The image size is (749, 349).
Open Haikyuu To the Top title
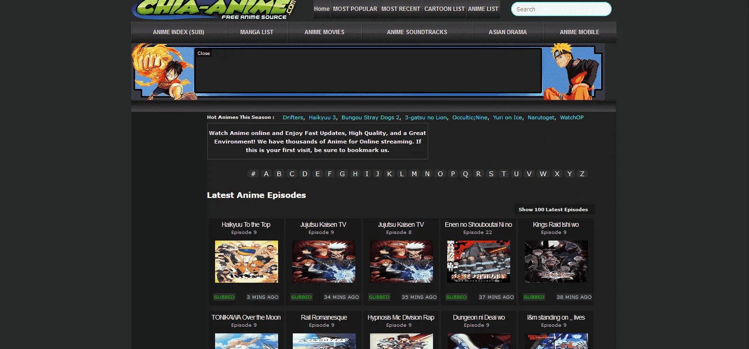click(246, 224)
